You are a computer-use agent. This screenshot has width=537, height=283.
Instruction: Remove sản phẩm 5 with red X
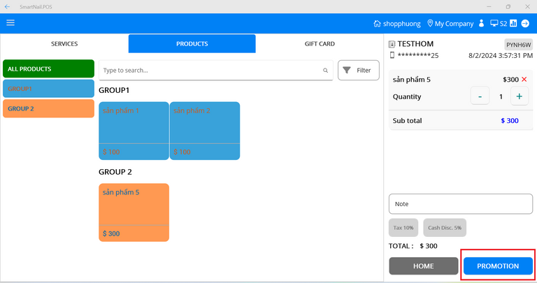tap(524, 80)
